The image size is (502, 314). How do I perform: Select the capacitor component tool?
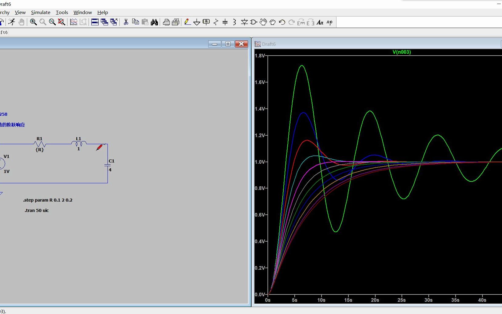coord(225,22)
